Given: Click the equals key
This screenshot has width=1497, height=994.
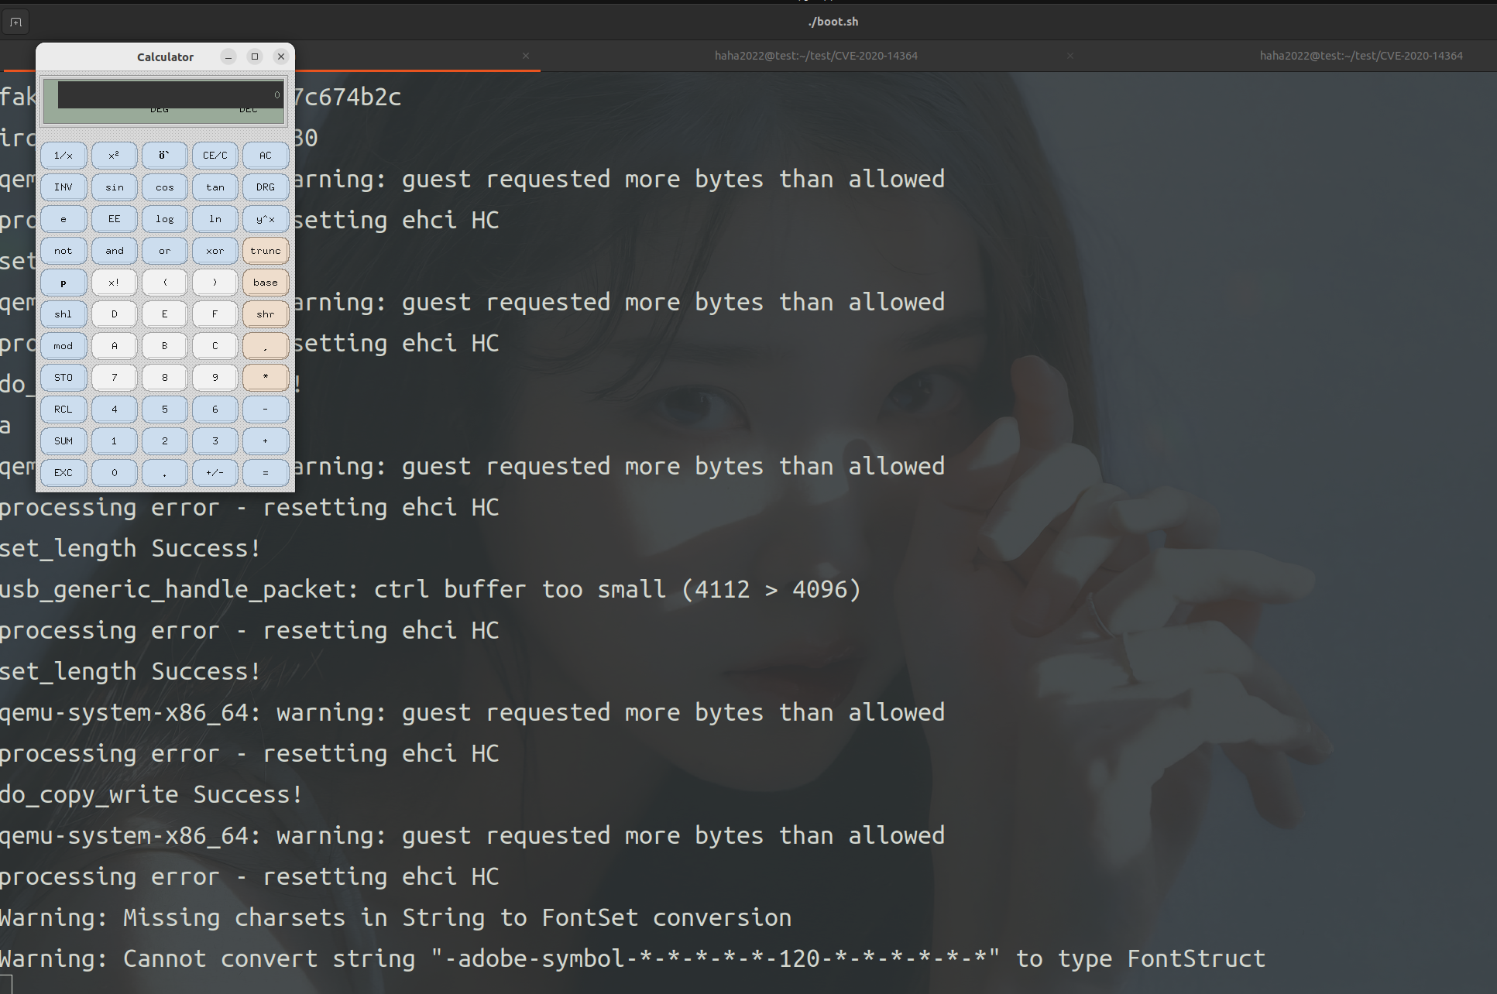Looking at the screenshot, I should pos(266,473).
